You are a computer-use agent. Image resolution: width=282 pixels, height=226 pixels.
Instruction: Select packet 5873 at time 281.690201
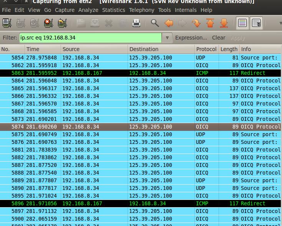tap(140, 119)
